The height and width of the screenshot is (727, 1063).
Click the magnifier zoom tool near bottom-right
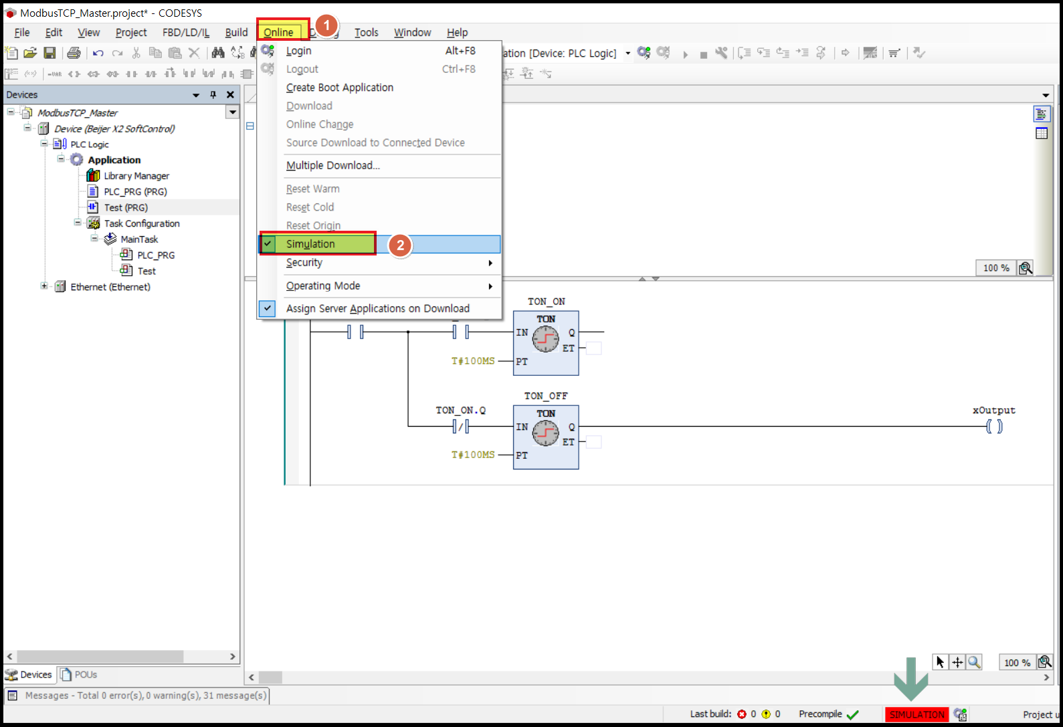click(974, 662)
